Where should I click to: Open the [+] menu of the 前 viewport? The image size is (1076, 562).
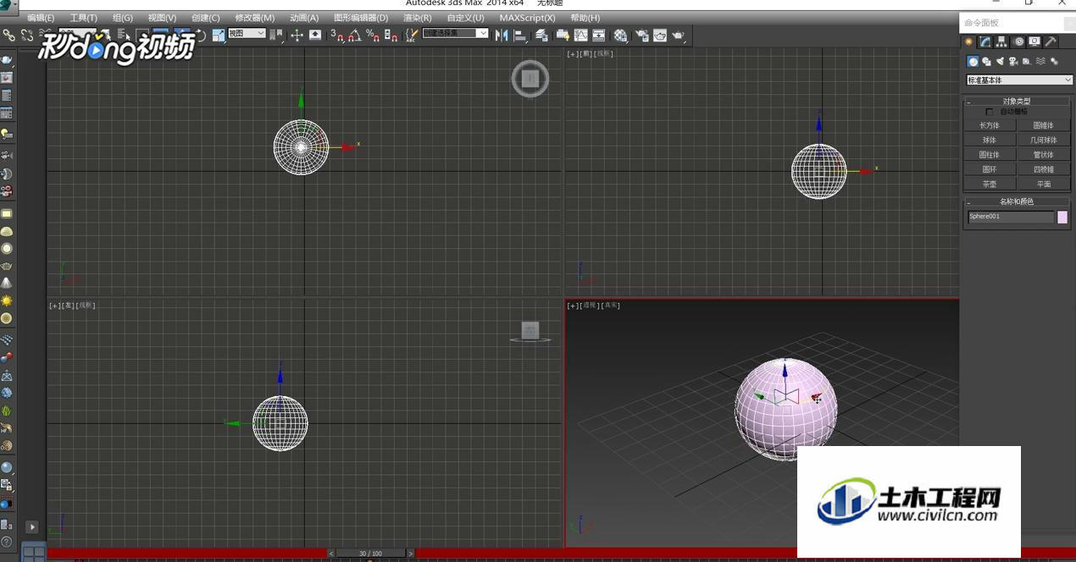(x=573, y=54)
